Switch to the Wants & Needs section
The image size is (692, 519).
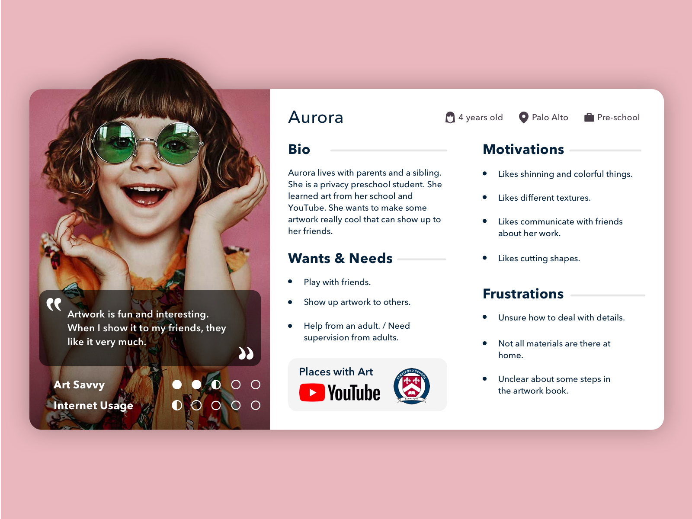pos(340,258)
